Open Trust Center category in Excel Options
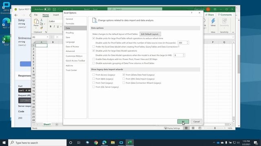 (75, 70)
